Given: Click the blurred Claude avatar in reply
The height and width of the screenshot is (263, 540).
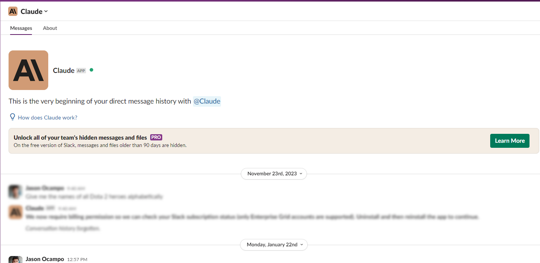Looking at the screenshot, I should pyautogui.click(x=16, y=212).
